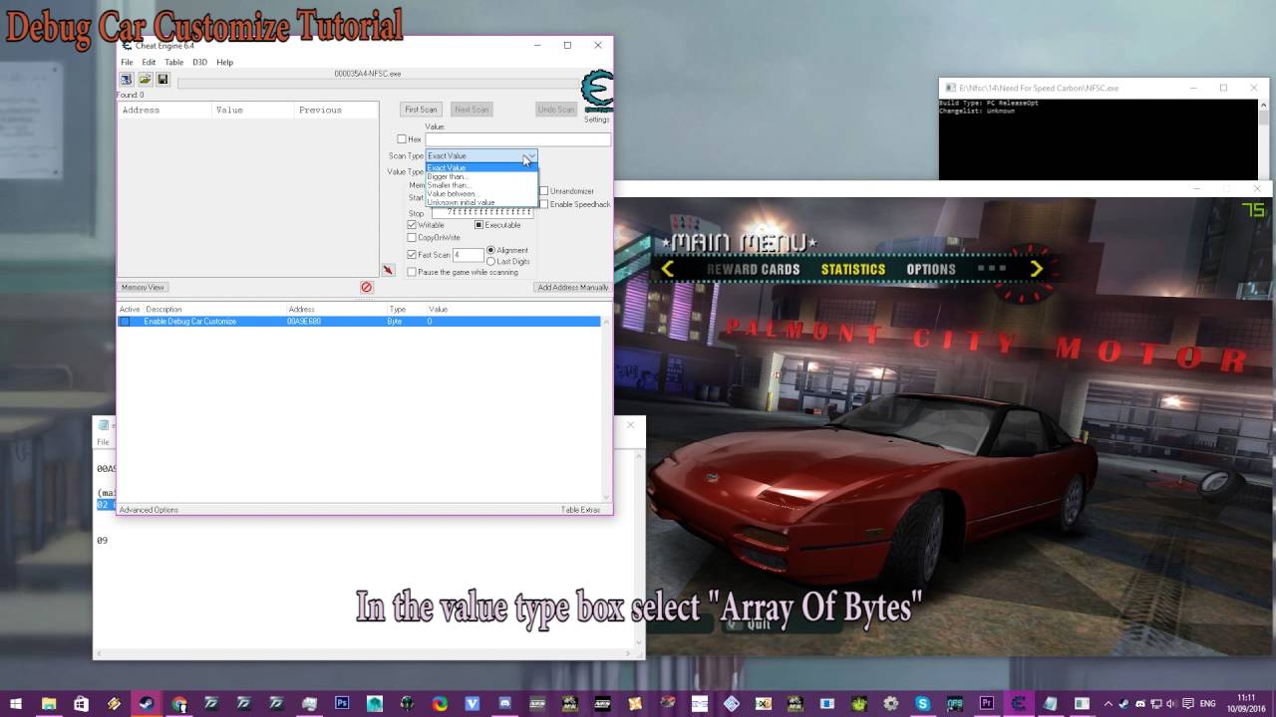Click the red clear address list icon
Screen dimensions: 1276x717
[x=366, y=287]
